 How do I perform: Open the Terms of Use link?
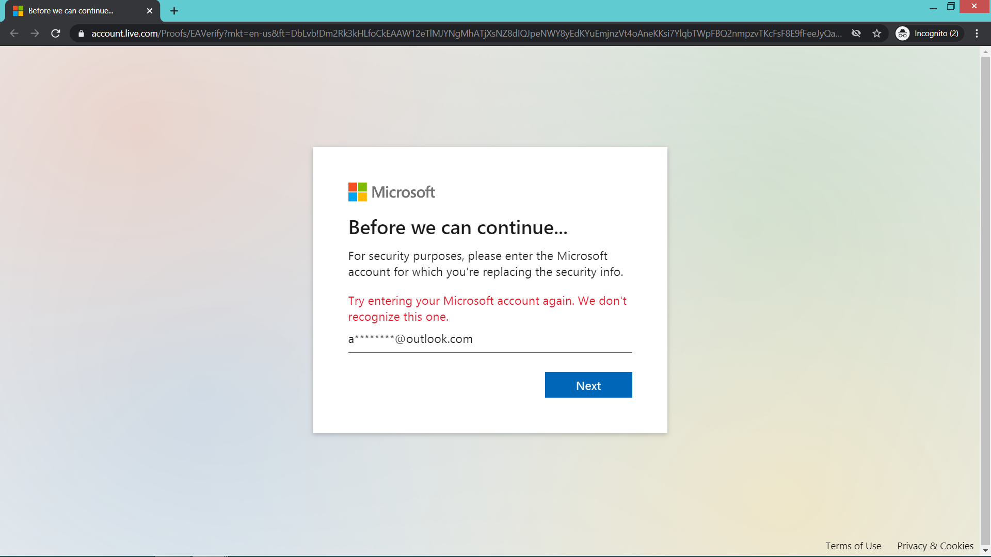pyautogui.click(x=853, y=546)
